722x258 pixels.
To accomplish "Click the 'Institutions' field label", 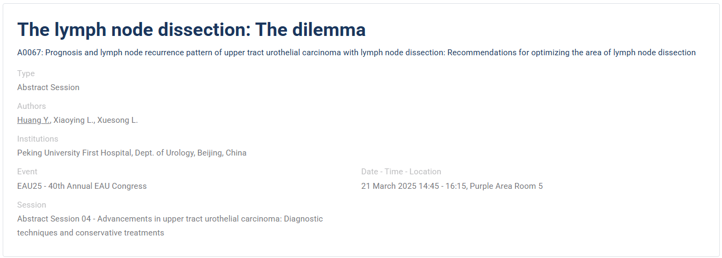I will [38, 139].
